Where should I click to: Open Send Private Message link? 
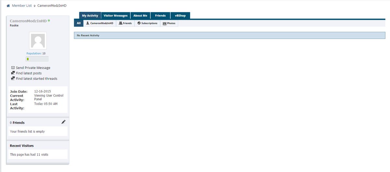[x=33, y=68]
